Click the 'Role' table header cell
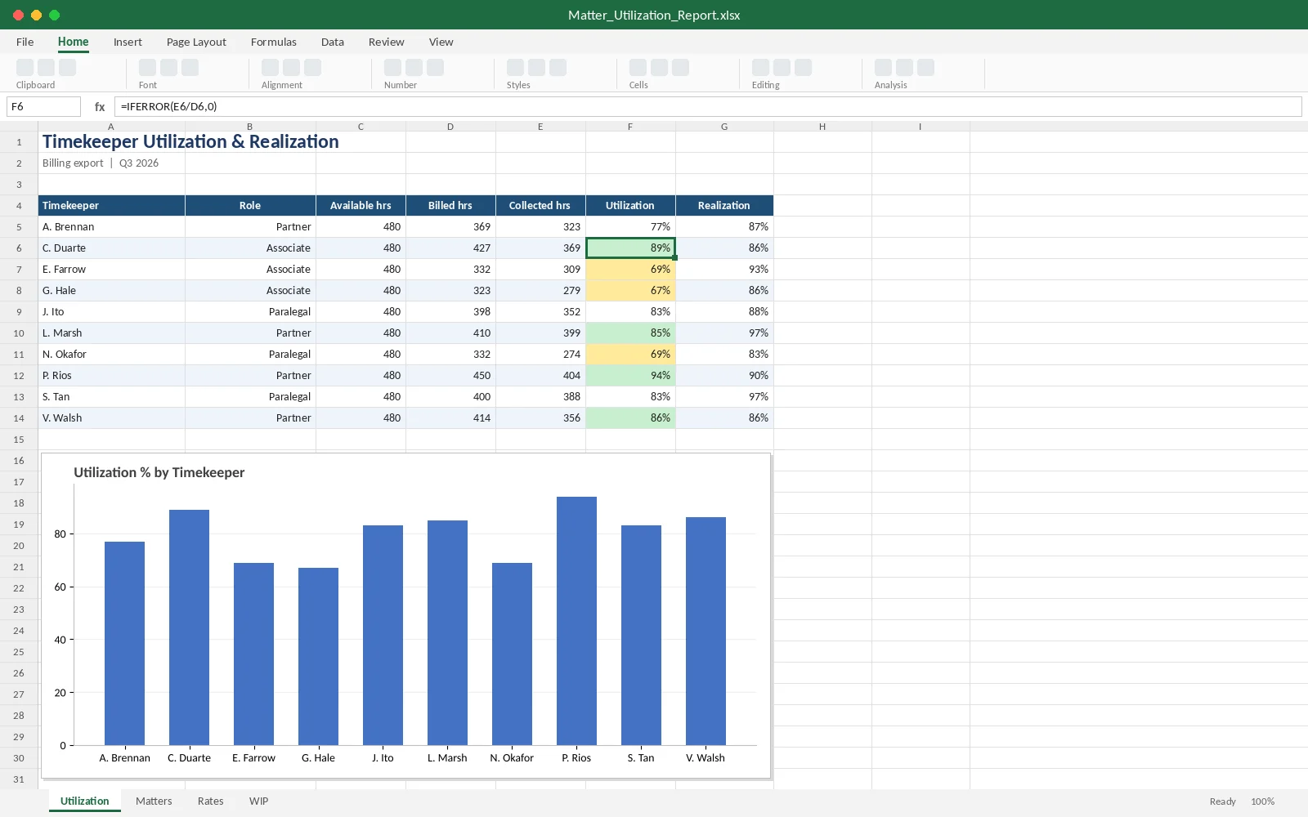Image resolution: width=1308 pixels, height=817 pixels. click(250, 206)
